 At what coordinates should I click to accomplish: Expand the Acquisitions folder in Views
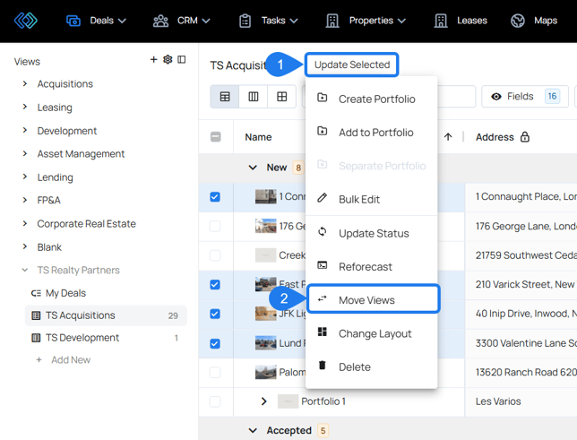click(25, 84)
